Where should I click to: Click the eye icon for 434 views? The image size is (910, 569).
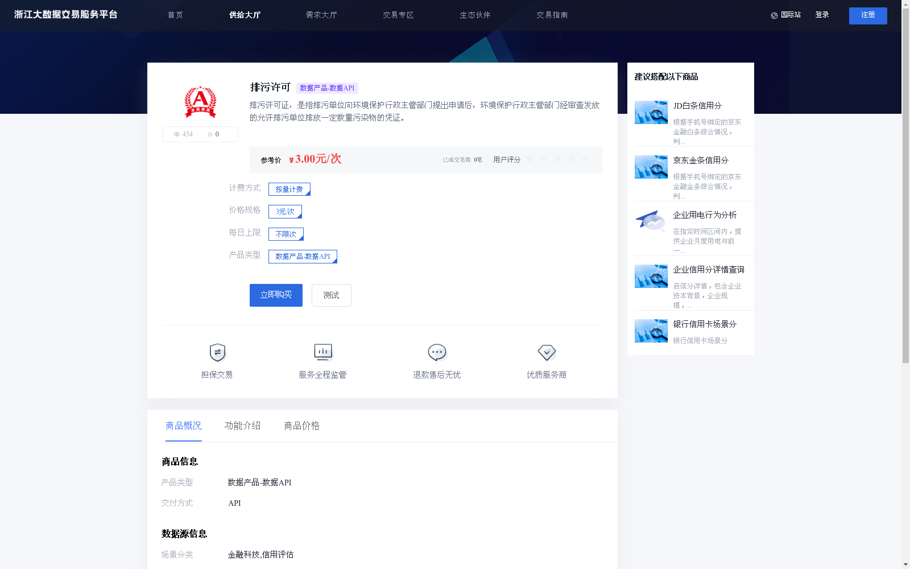[177, 134]
